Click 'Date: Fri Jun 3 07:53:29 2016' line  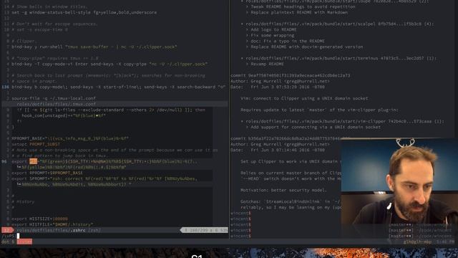[278, 87]
